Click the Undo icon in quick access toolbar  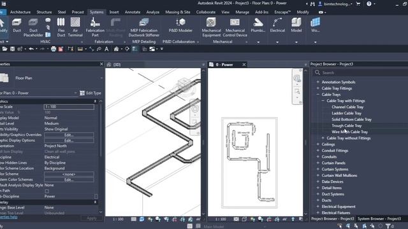[31, 49]
